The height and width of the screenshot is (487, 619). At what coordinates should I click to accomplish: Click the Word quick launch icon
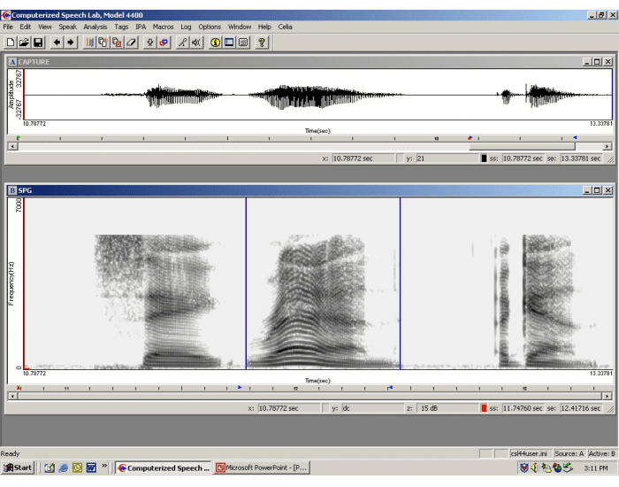click(91, 468)
